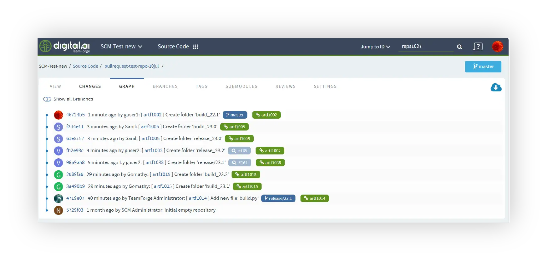
Task: Click review badge #165
Action: click(240, 151)
